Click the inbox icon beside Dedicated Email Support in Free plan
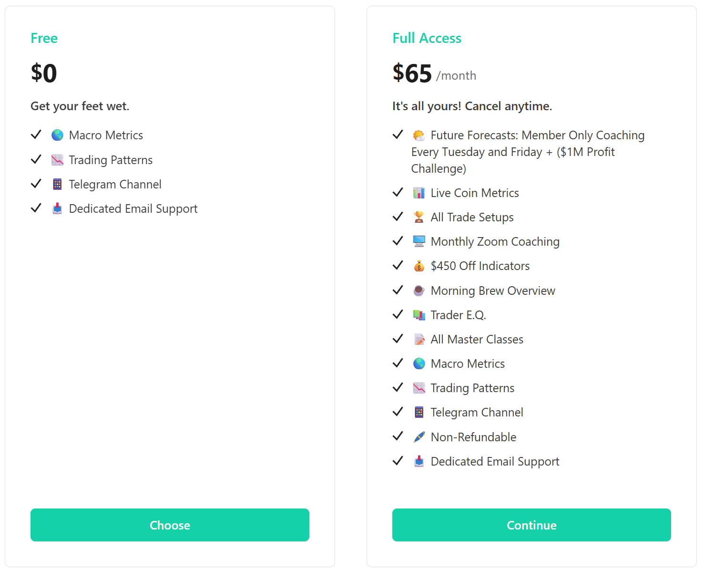 tap(57, 208)
